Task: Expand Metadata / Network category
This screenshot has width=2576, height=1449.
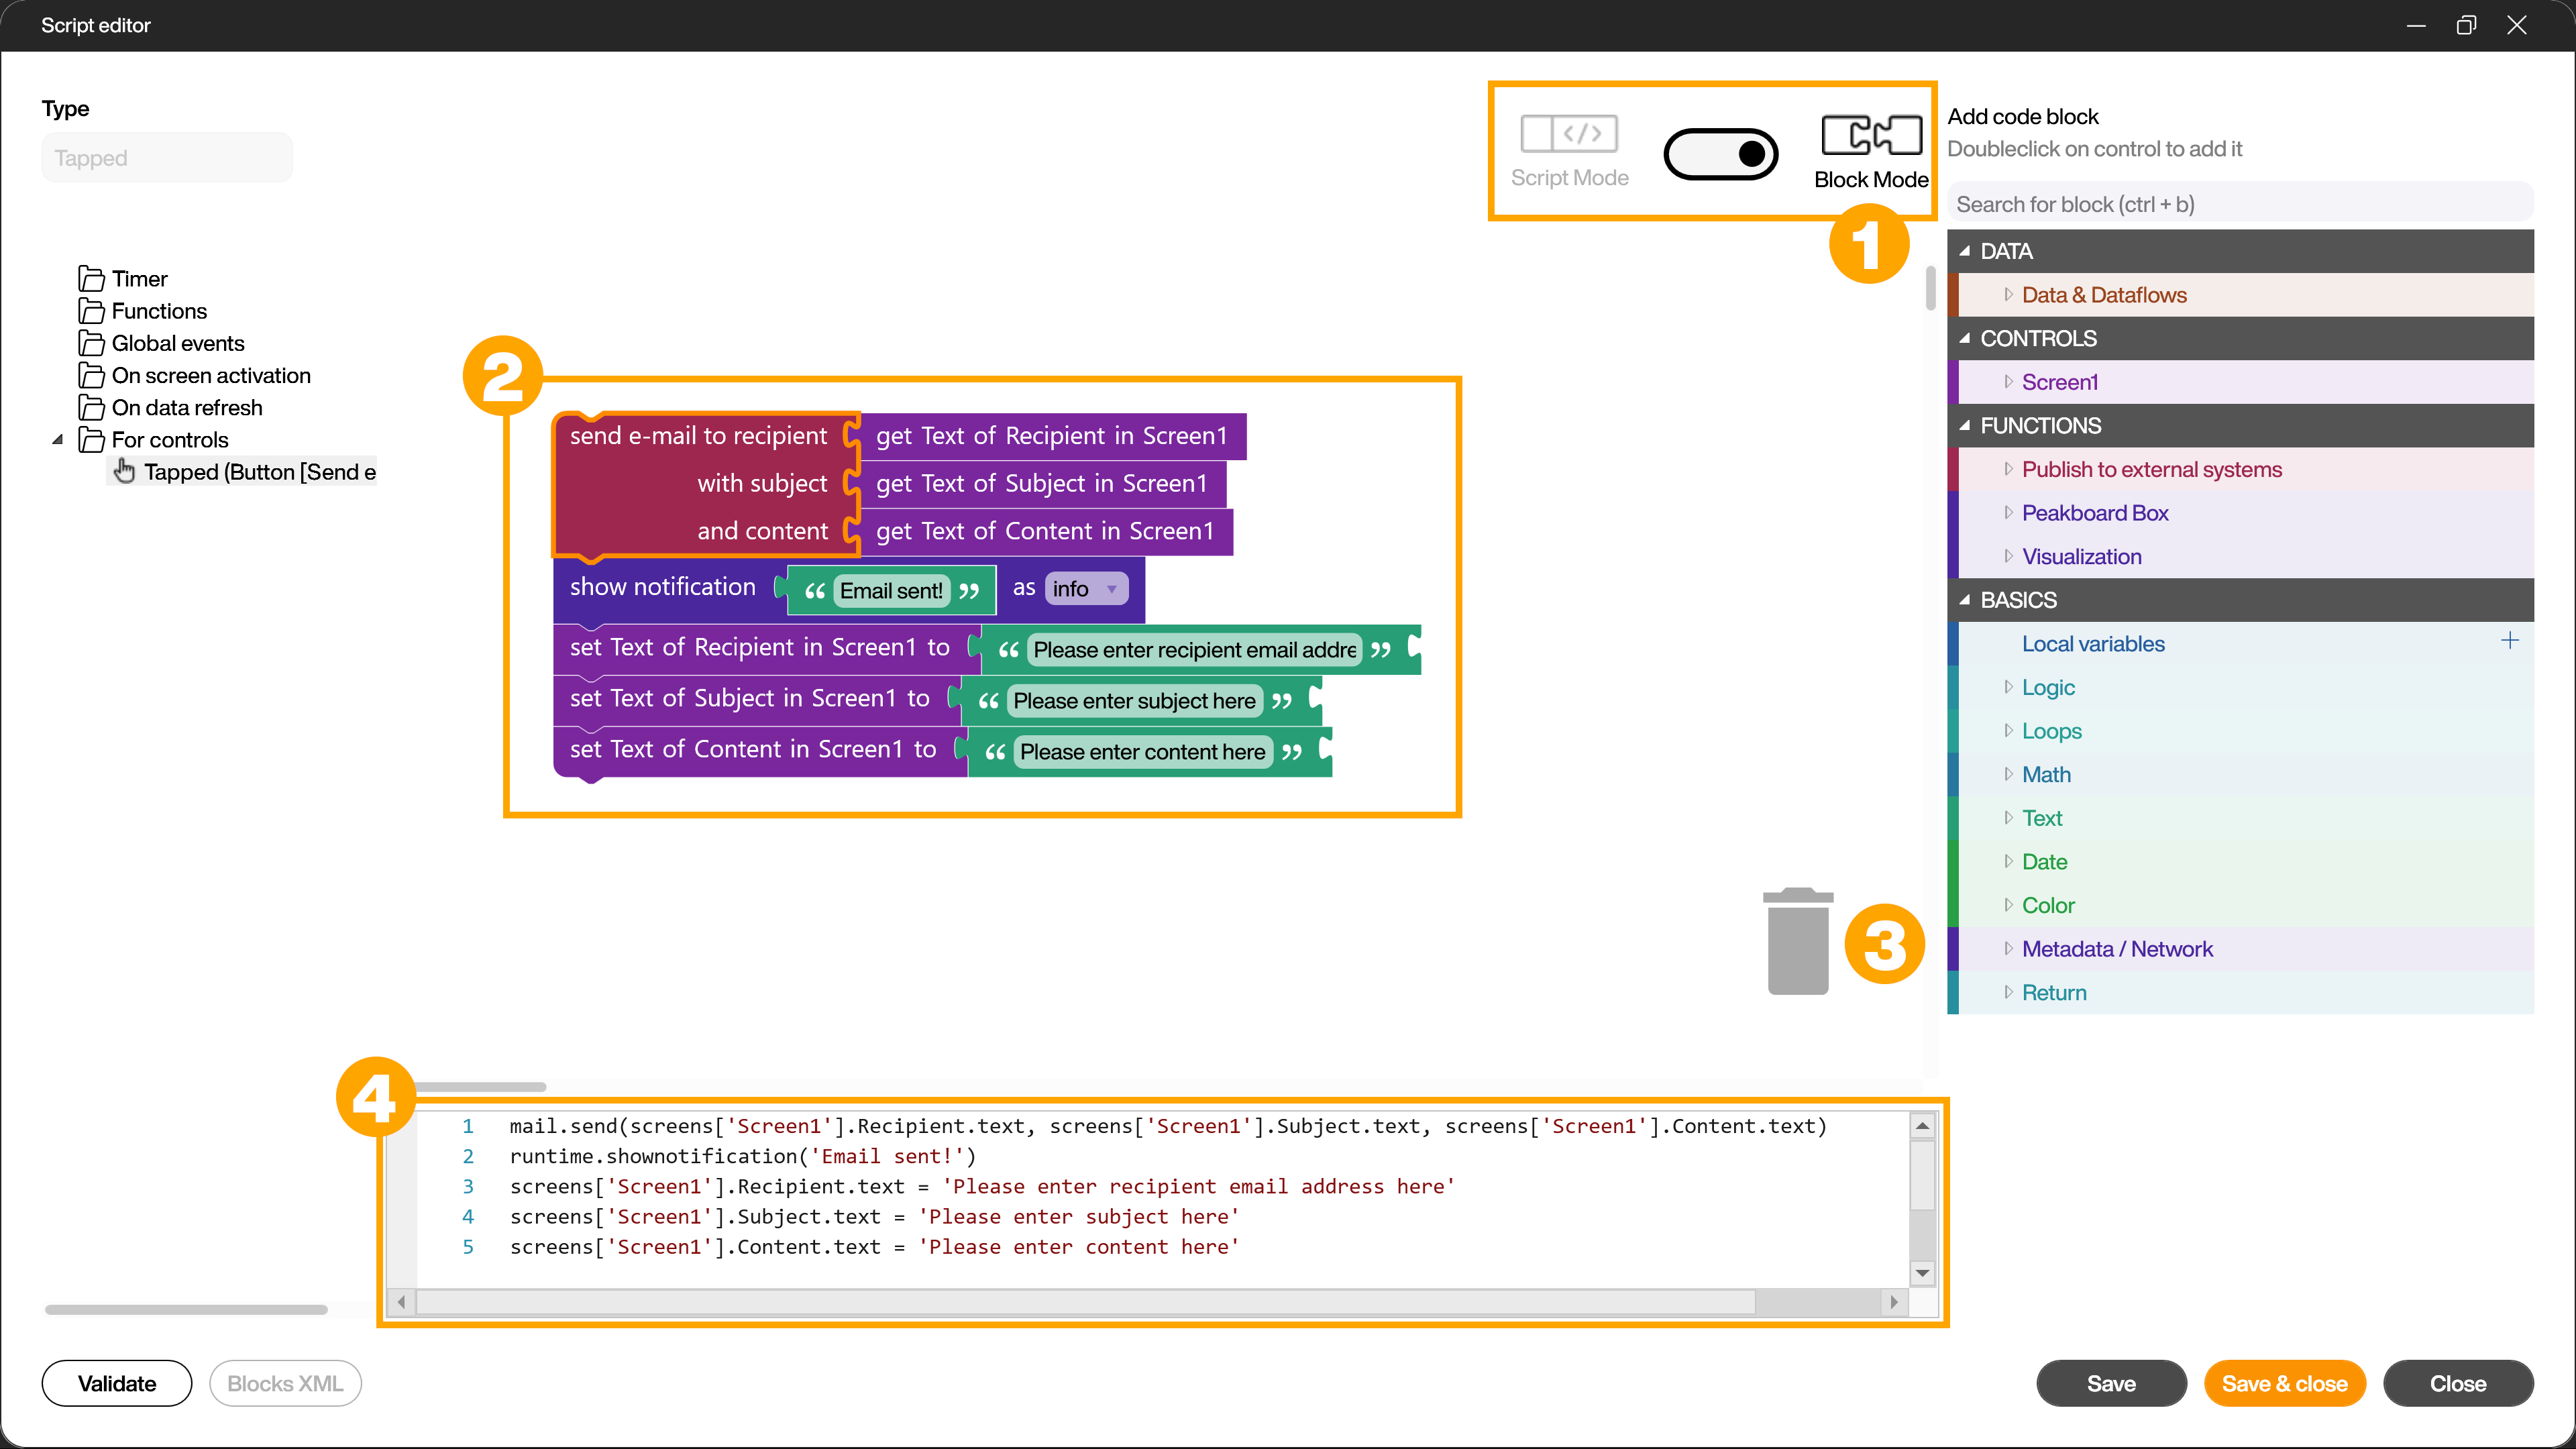Action: point(2240,949)
